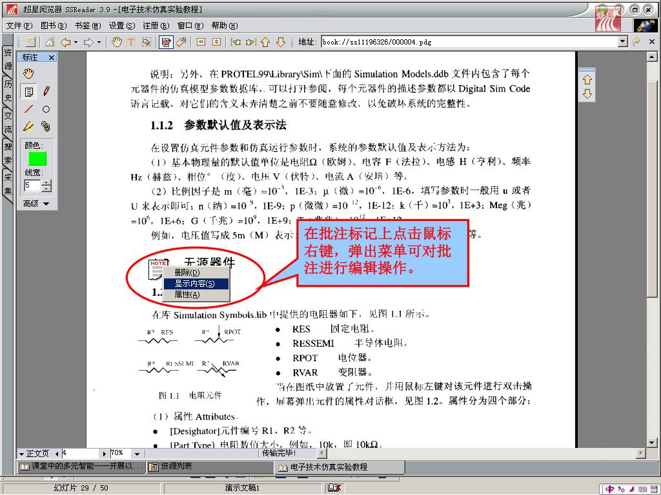Click the go arrow next to address bar

pyautogui.click(x=636, y=42)
